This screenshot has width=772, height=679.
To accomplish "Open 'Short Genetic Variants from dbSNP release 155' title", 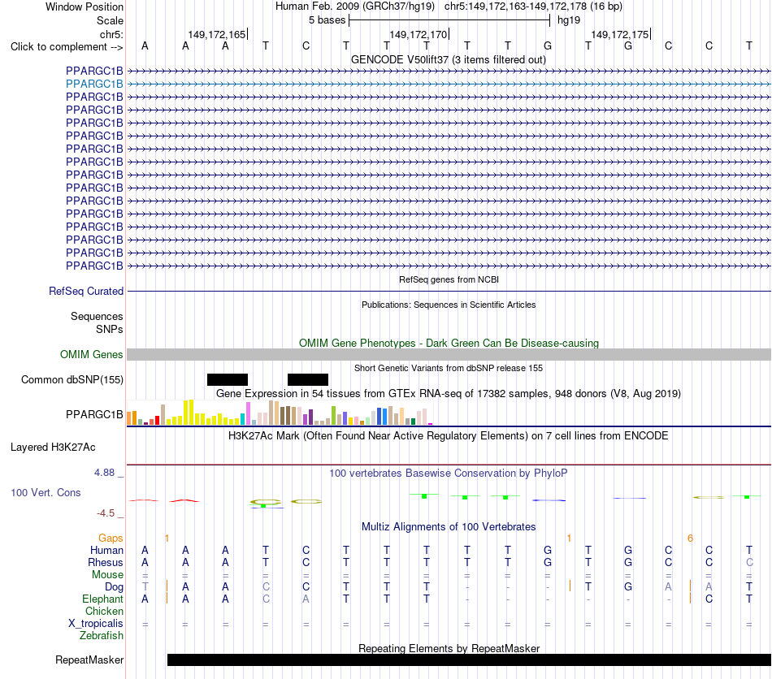I will [x=449, y=368].
